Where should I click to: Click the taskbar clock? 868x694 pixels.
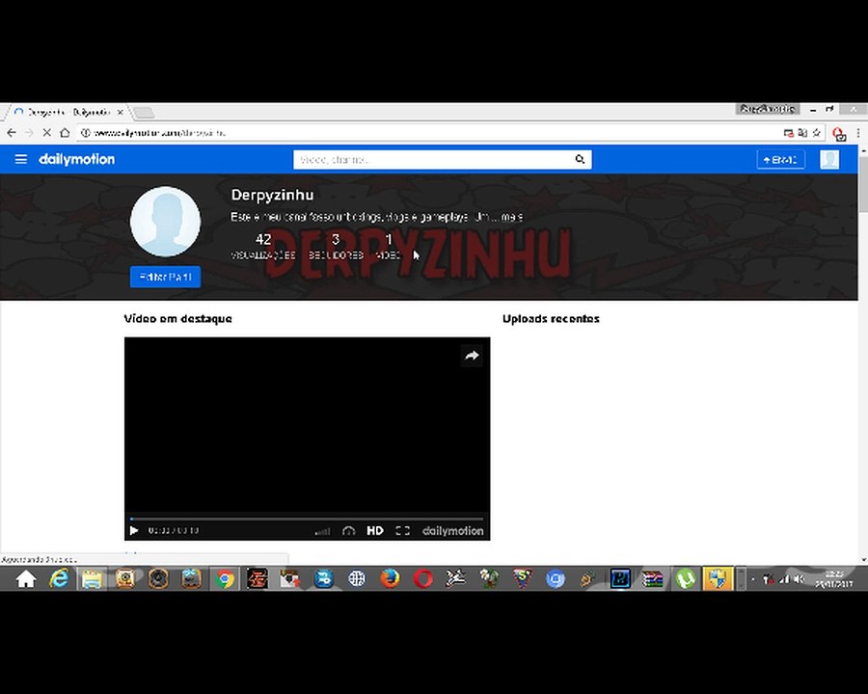(x=833, y=579)
